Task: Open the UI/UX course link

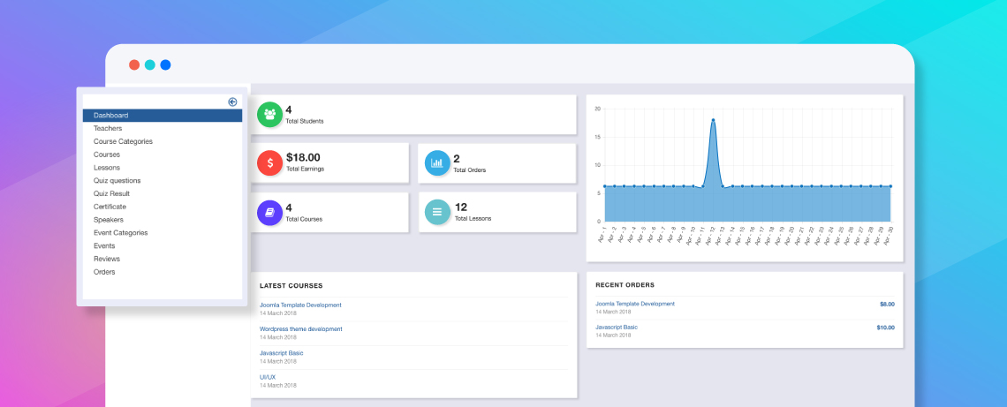Action: coord(266,377)
